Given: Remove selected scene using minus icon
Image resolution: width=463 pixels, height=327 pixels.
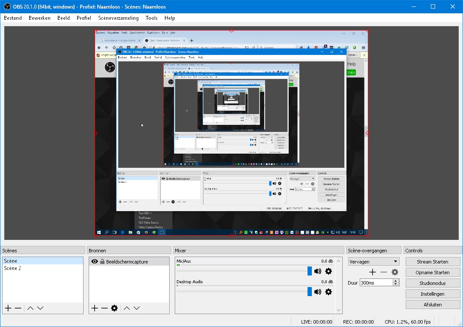Looking at the screenshot, I should pos(18,308).
